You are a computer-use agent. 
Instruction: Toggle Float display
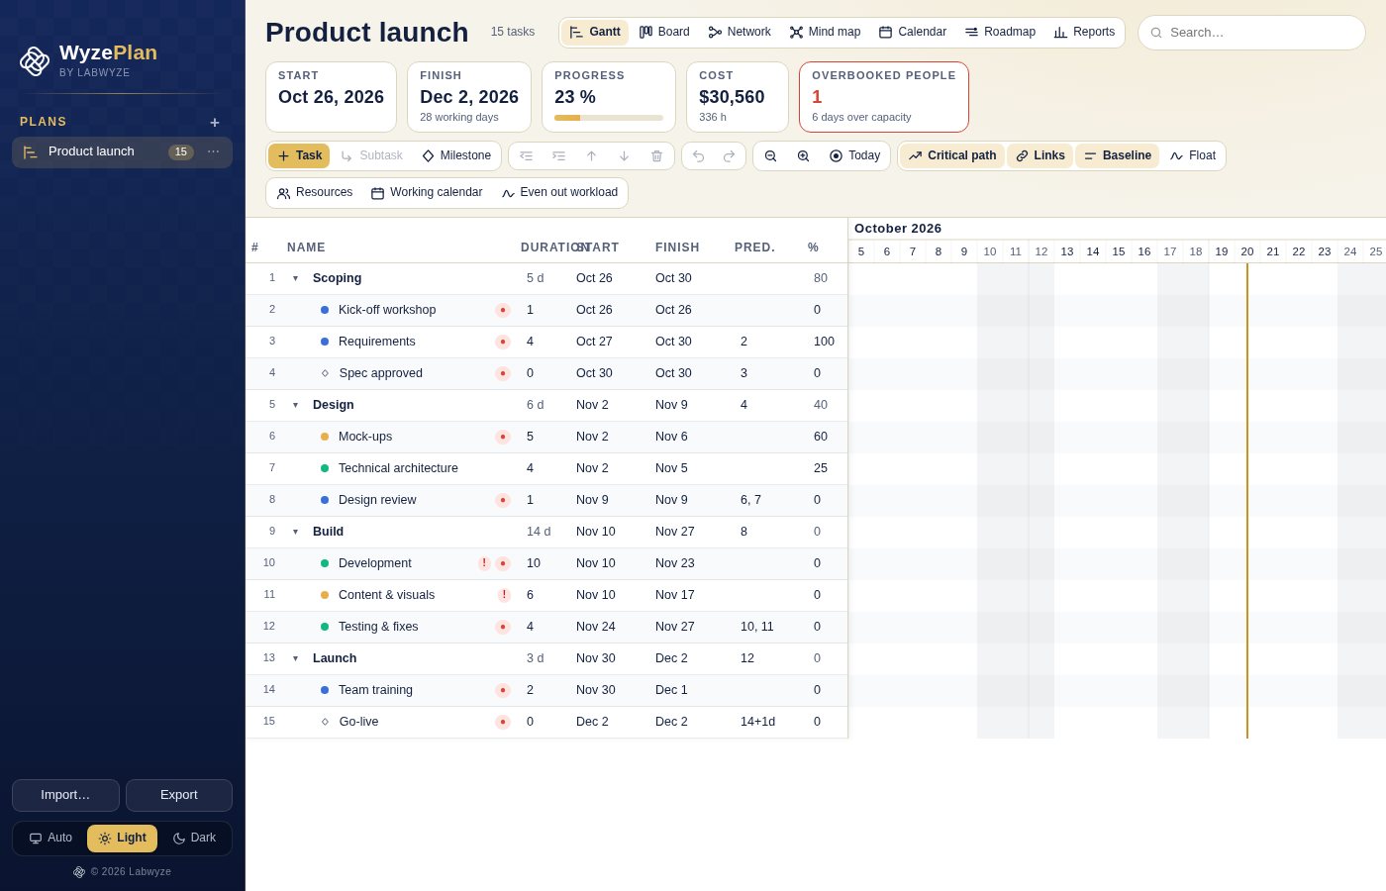[x=1193, y=155]
